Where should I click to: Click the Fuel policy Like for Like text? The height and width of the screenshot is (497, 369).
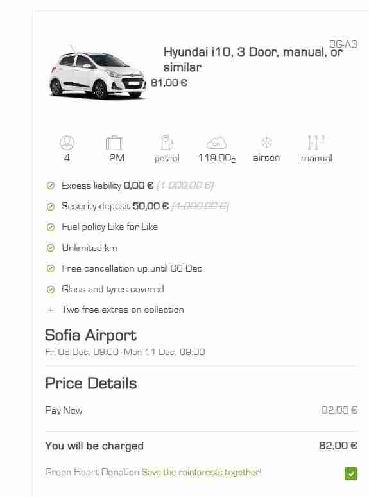(110, 227)
